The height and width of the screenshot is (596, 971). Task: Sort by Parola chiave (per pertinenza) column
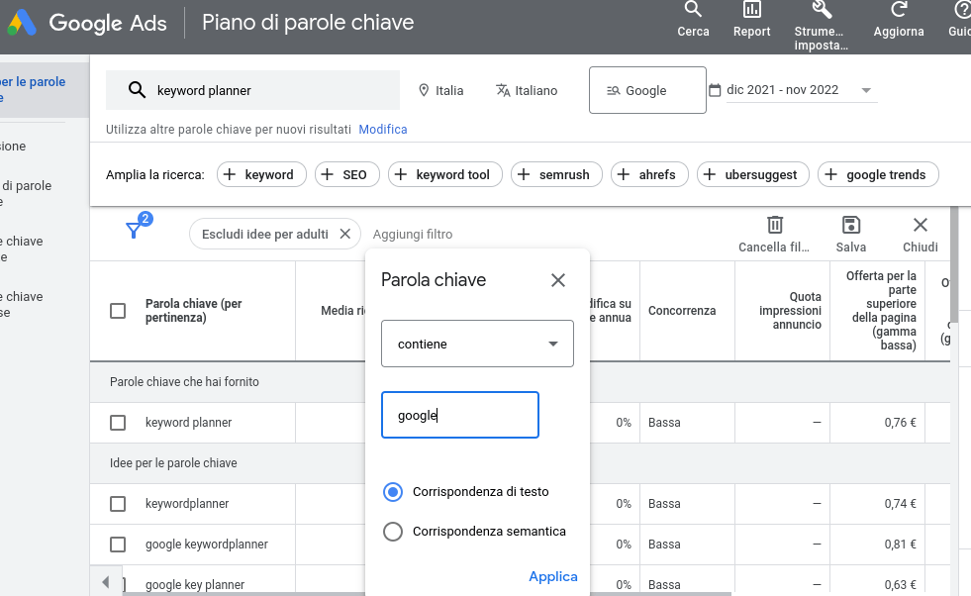[193, 311]
